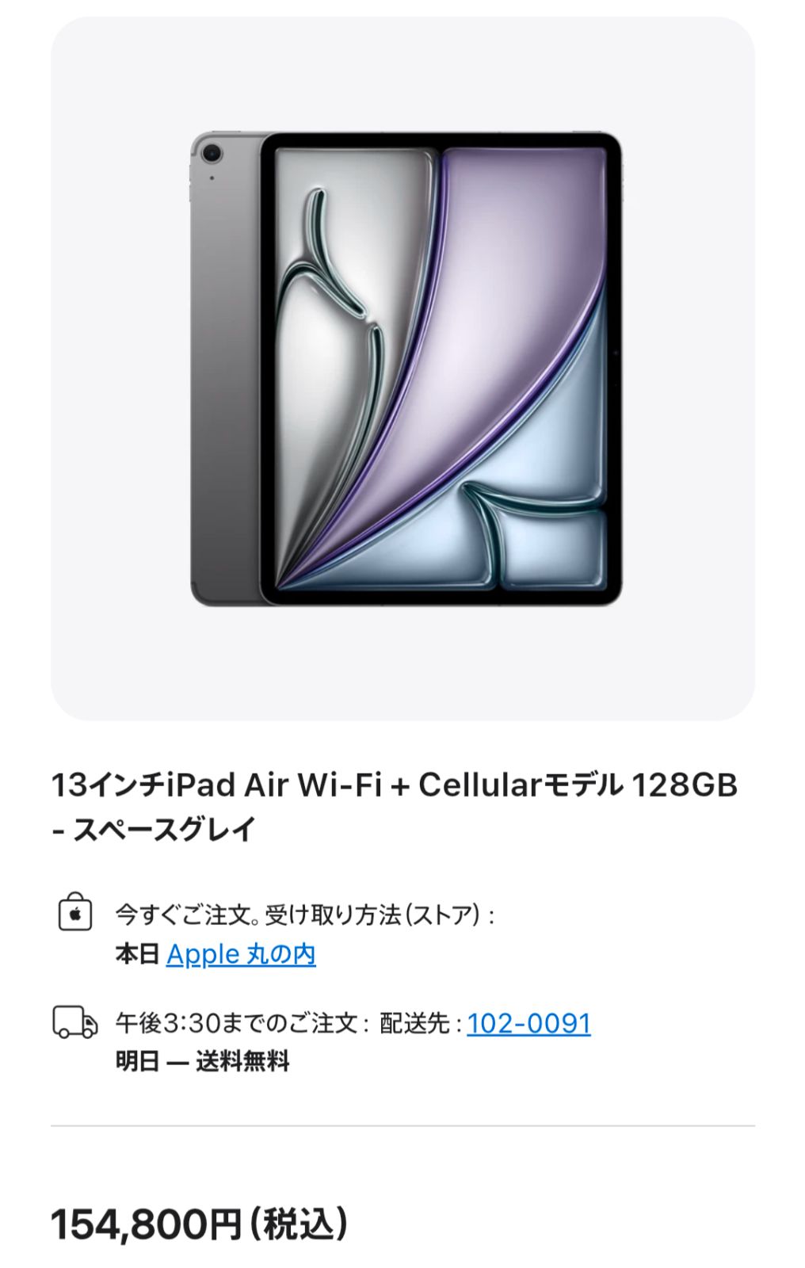The image size is (805, 1268).
Task: Click the 13インチiPad Air Wi-Fi + Cellular title line
Action: (395, 785)
